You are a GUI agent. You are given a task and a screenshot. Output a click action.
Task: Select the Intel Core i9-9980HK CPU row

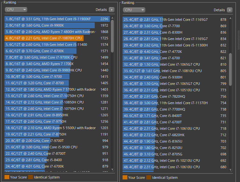[57, 70]
